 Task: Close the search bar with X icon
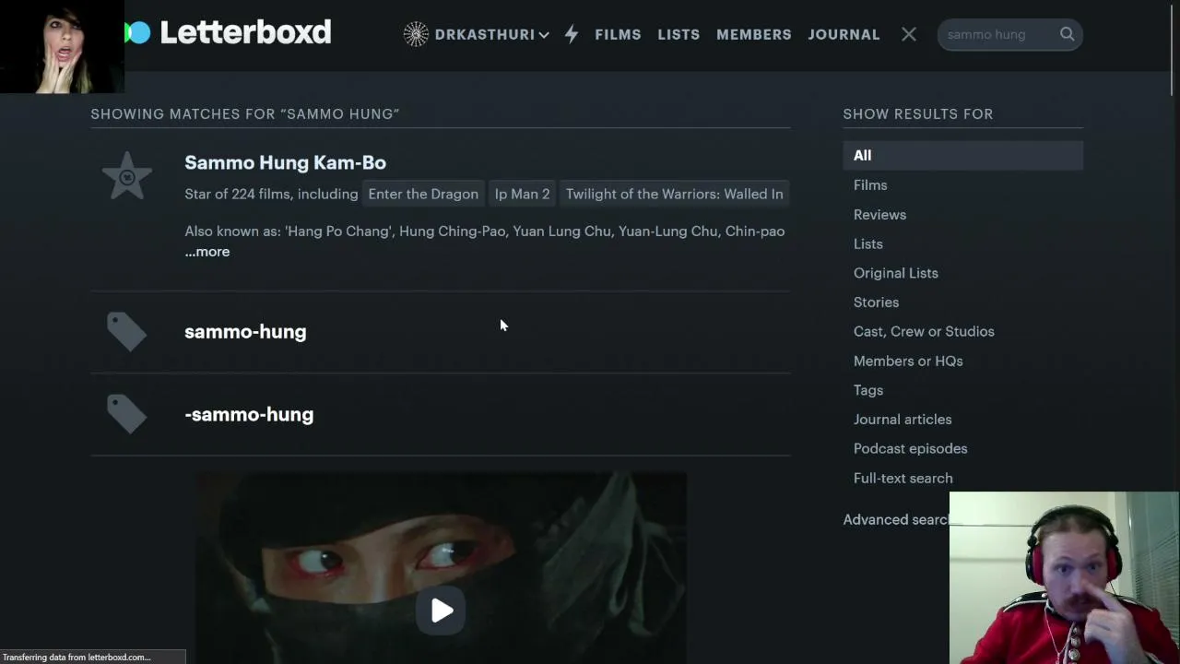click(x=909, y=34)
